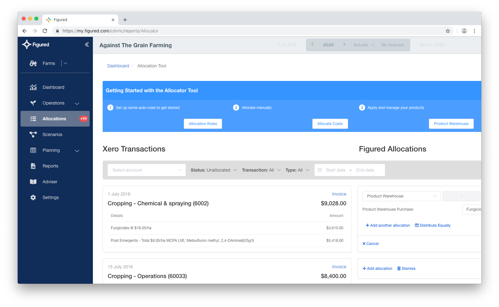The image size is (499, 307).
Task: Go to previous year arrow
Action: (x=312, y=45)
